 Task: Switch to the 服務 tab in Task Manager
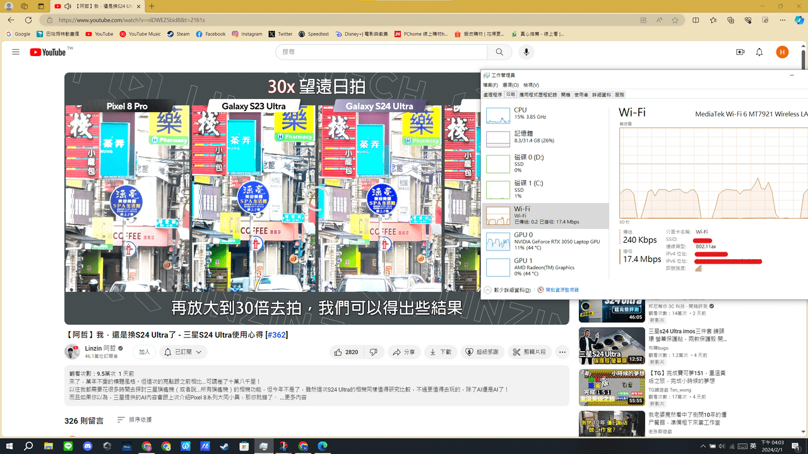619,95
